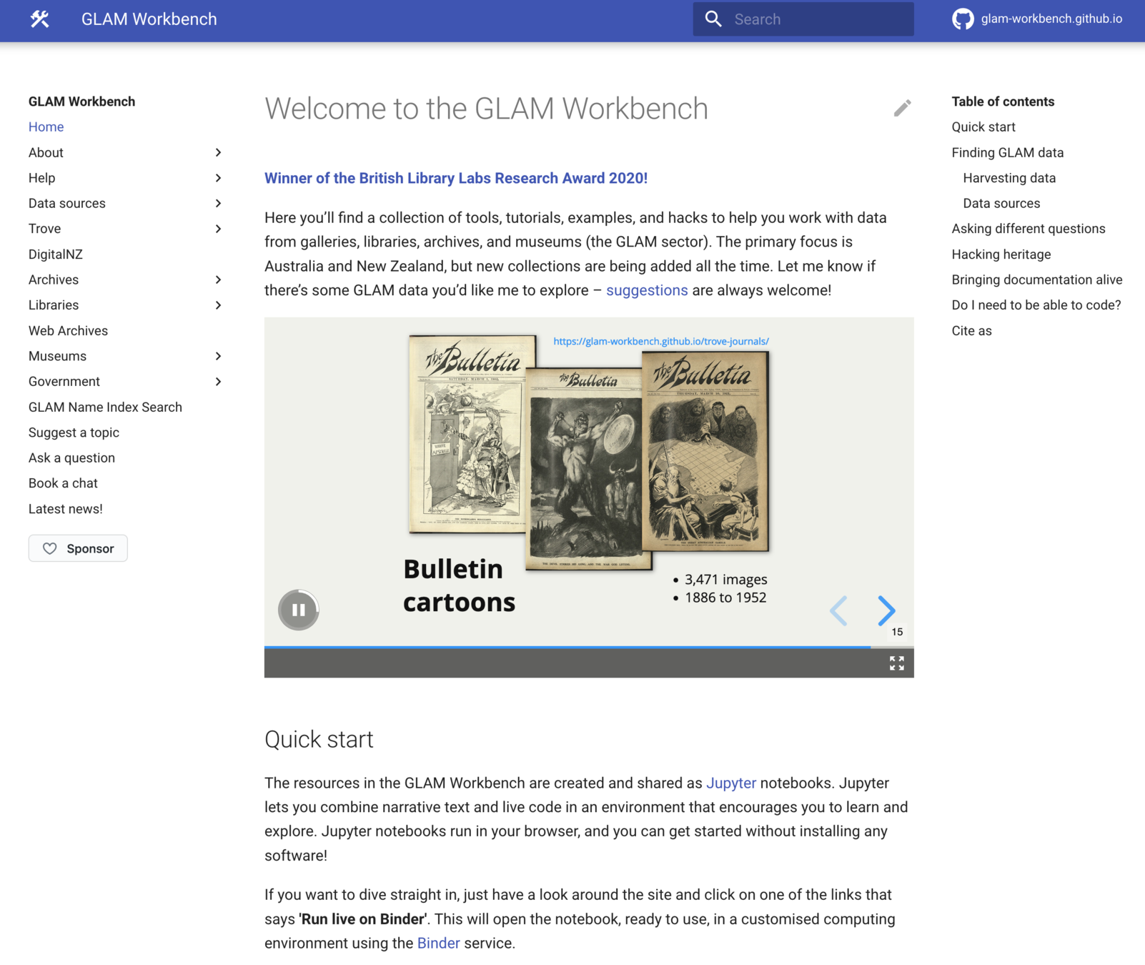The width and height of the screenshot is (1145, 965).
Task: Click the middle Bulletin cover image
Action: coord(585,469)
